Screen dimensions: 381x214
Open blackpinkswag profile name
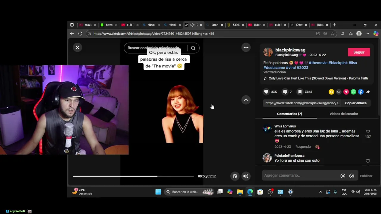point(290,50)
